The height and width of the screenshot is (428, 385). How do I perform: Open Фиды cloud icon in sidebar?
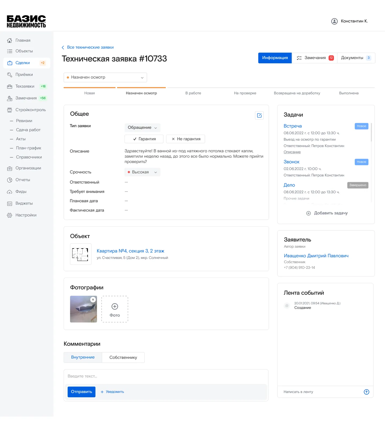[10, 192]
